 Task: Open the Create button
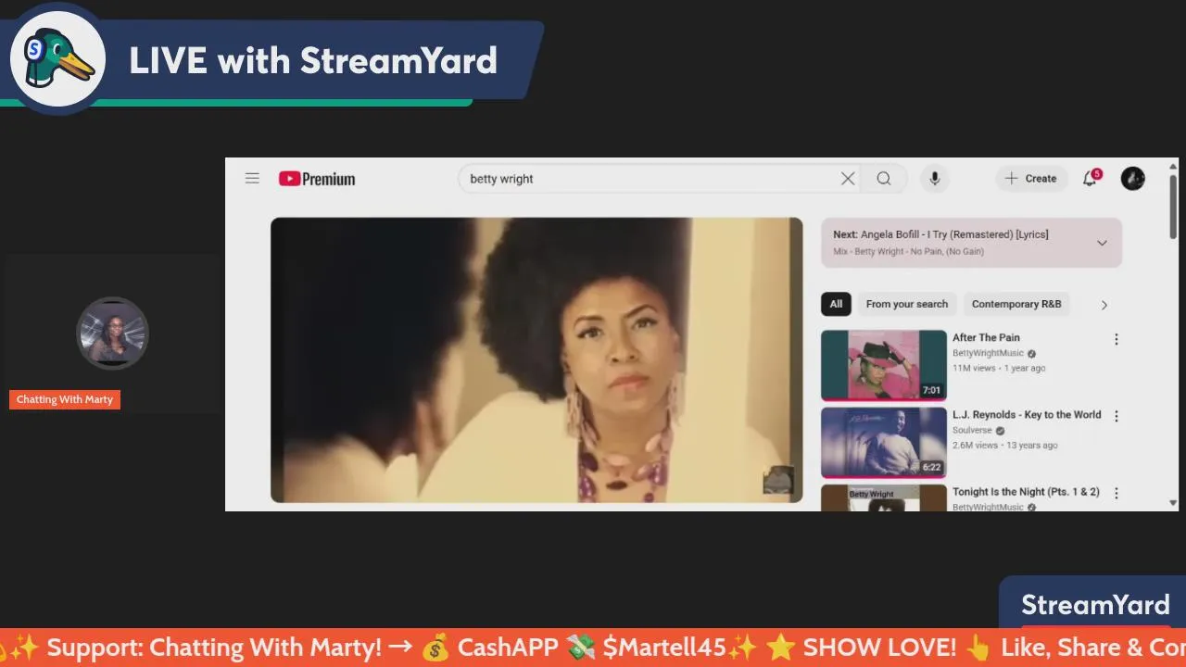[x=1031, y=179]
